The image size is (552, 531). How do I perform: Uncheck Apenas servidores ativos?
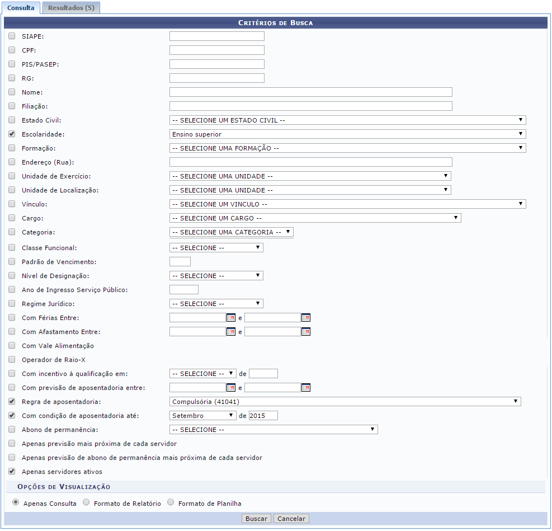coord(12,472)
